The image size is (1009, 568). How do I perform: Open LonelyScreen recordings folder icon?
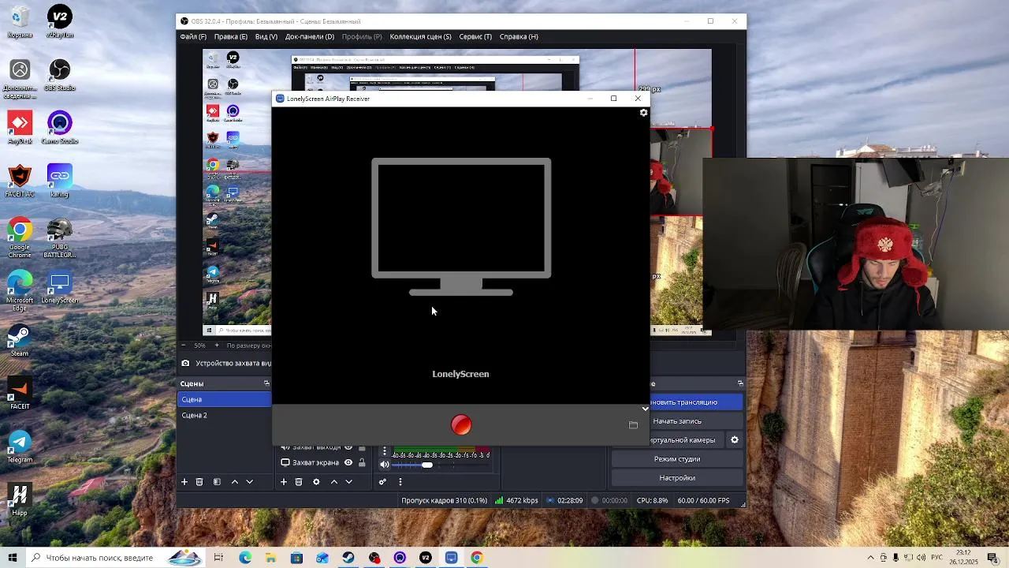pos(633,425)
